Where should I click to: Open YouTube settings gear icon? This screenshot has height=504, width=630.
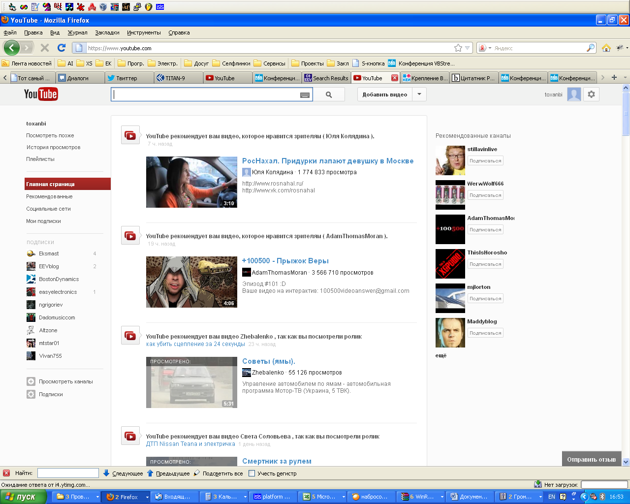pos(592,94)
